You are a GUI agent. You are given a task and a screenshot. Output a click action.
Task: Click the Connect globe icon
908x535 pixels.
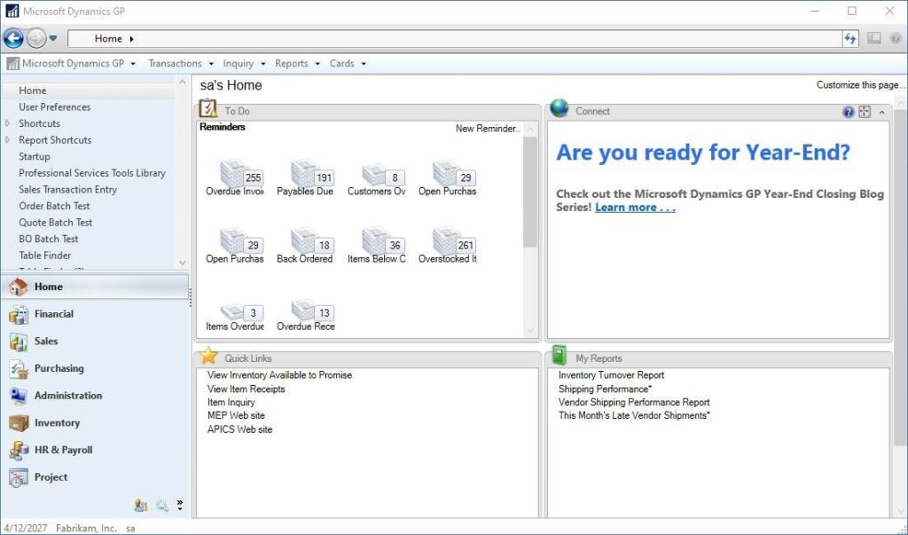click(x=560, y=108)
